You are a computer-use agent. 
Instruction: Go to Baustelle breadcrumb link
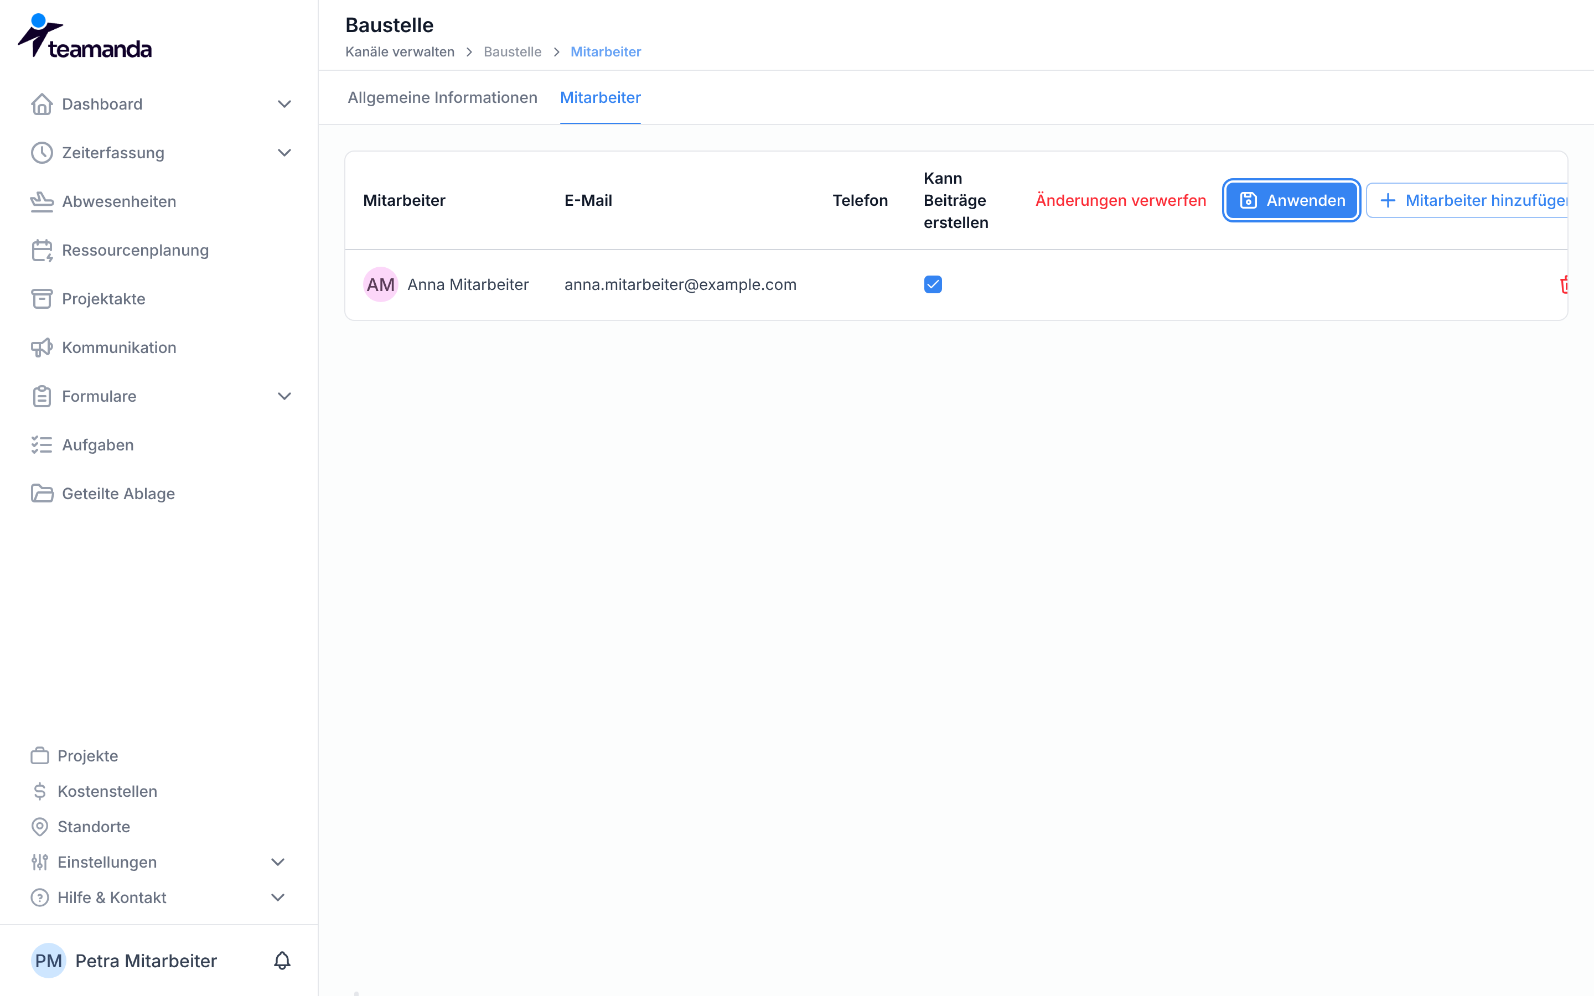tap(513, 52)
